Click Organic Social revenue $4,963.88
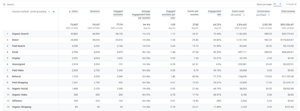Viewport: 300px width, 111px height. point(288,89)
